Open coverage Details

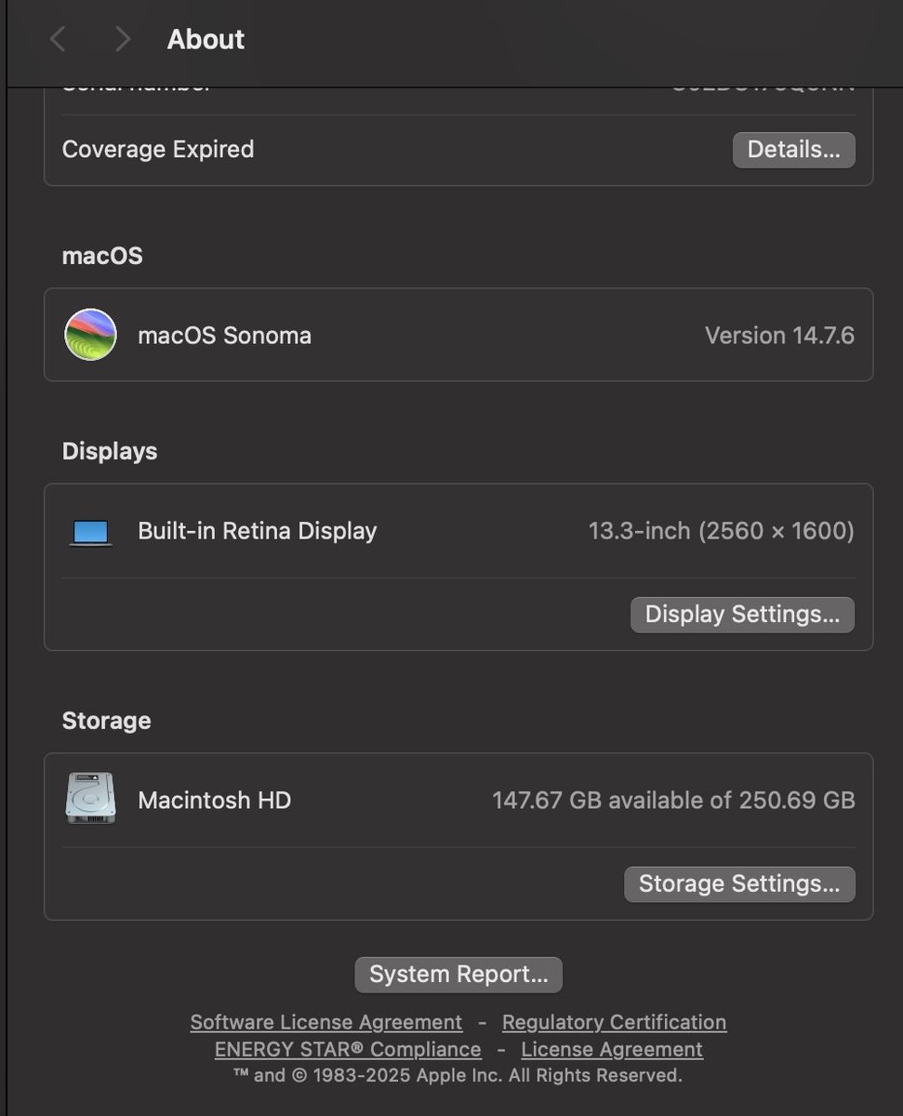[x=793, y=150]
